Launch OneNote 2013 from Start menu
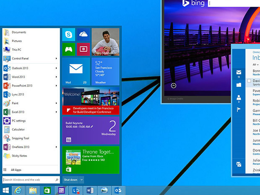Viewport: 260px width, 195px height. 31,147
